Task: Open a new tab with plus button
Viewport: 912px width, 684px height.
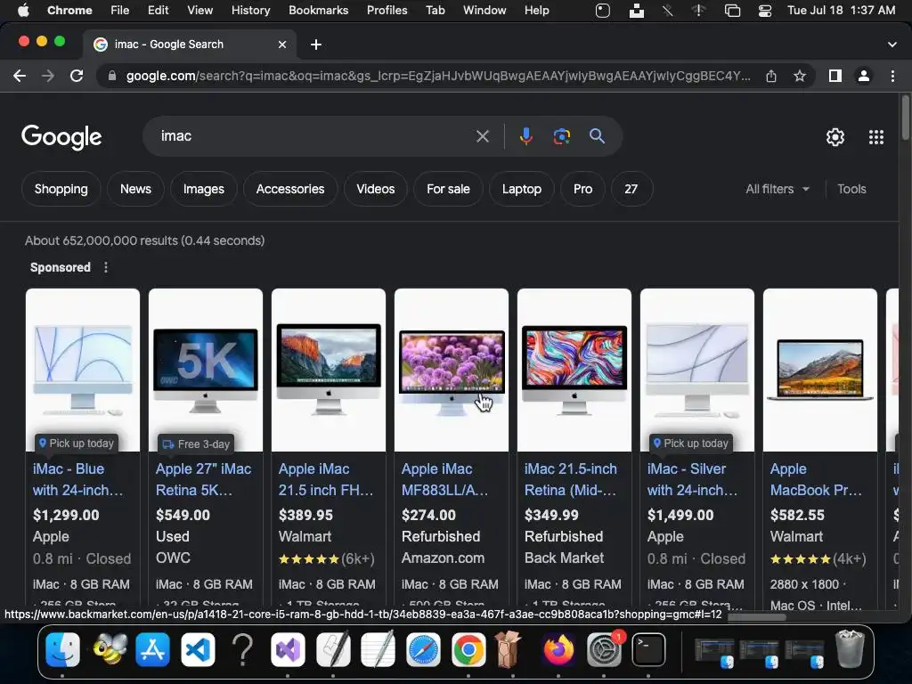Action: pos(316,45)
